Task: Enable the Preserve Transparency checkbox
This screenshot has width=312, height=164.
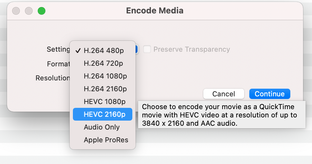Action: click(147, 49)
